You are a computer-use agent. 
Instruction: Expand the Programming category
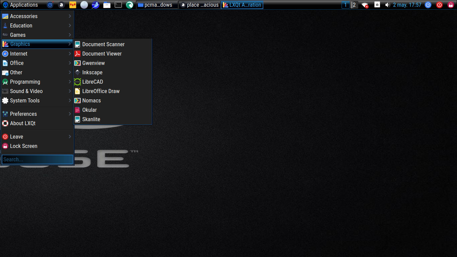coord(37,82)
